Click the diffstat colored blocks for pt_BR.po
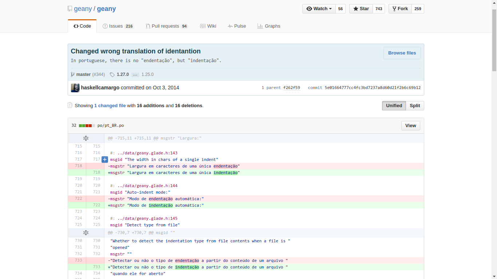The image size is (497, 279). click(x=87, y=126)
